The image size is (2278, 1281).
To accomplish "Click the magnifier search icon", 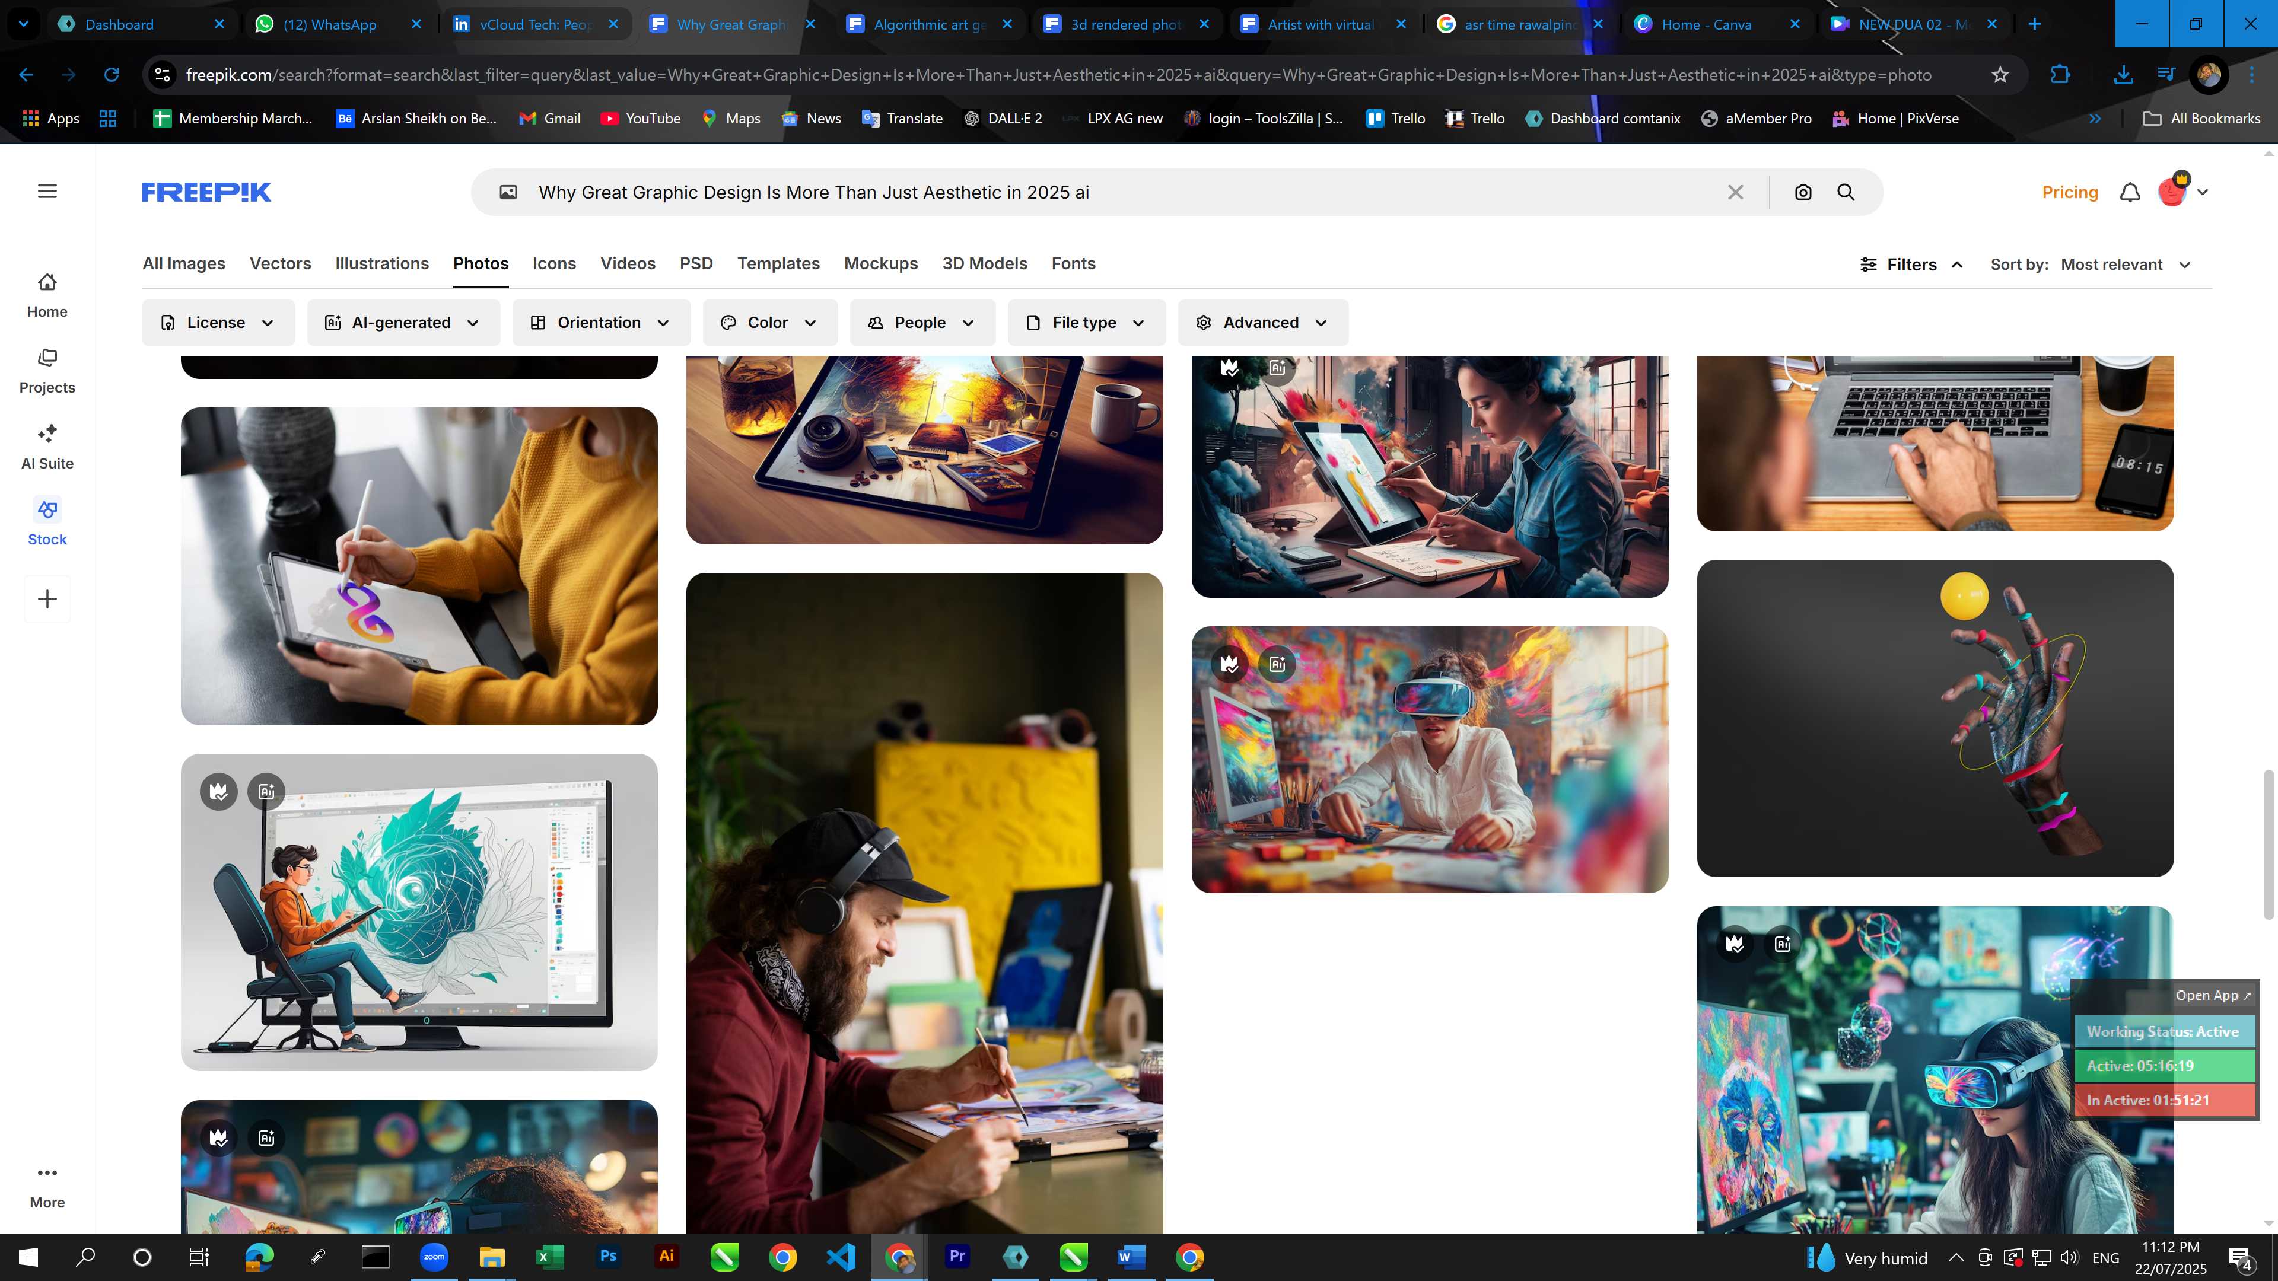I will click(1846, 192).
